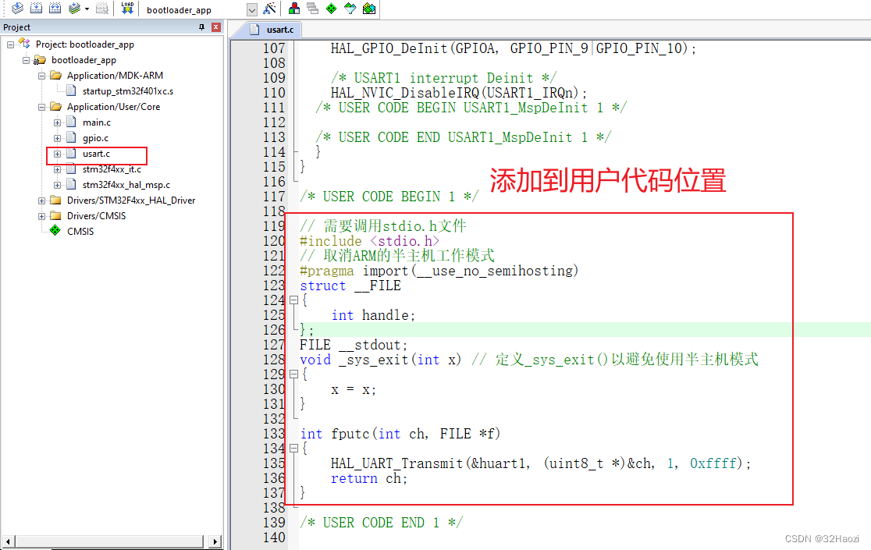Click the Rebuild all target files icon
Viewport: 871px width, 550px height.
point(55,9)
